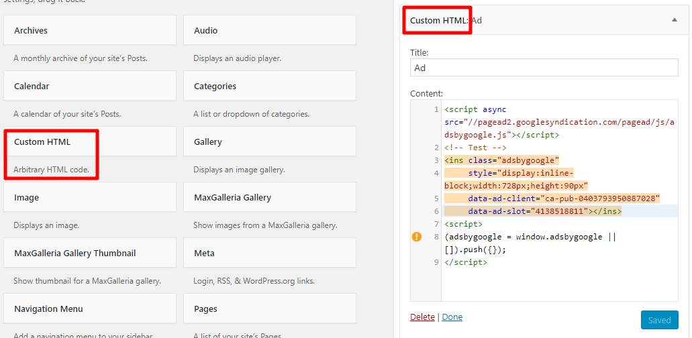This screenshot has width=692, height=338.
Task: Select the Image widget
Action: (89, 197)
